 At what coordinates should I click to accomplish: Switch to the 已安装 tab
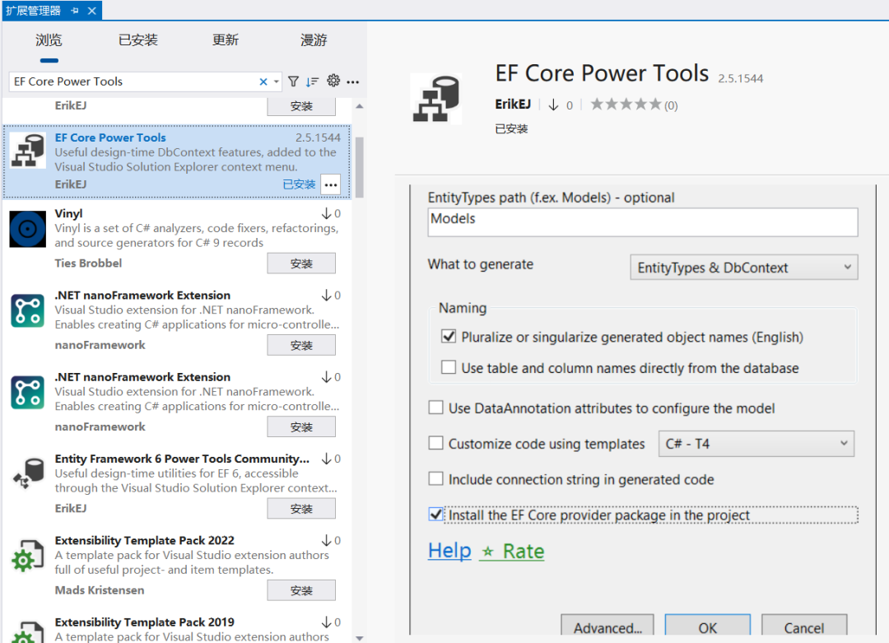(137, 40)
